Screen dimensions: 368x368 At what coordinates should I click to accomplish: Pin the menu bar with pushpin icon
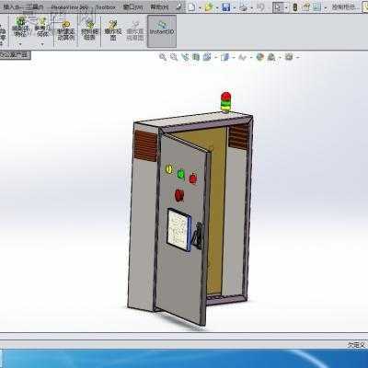click(179, 6)
